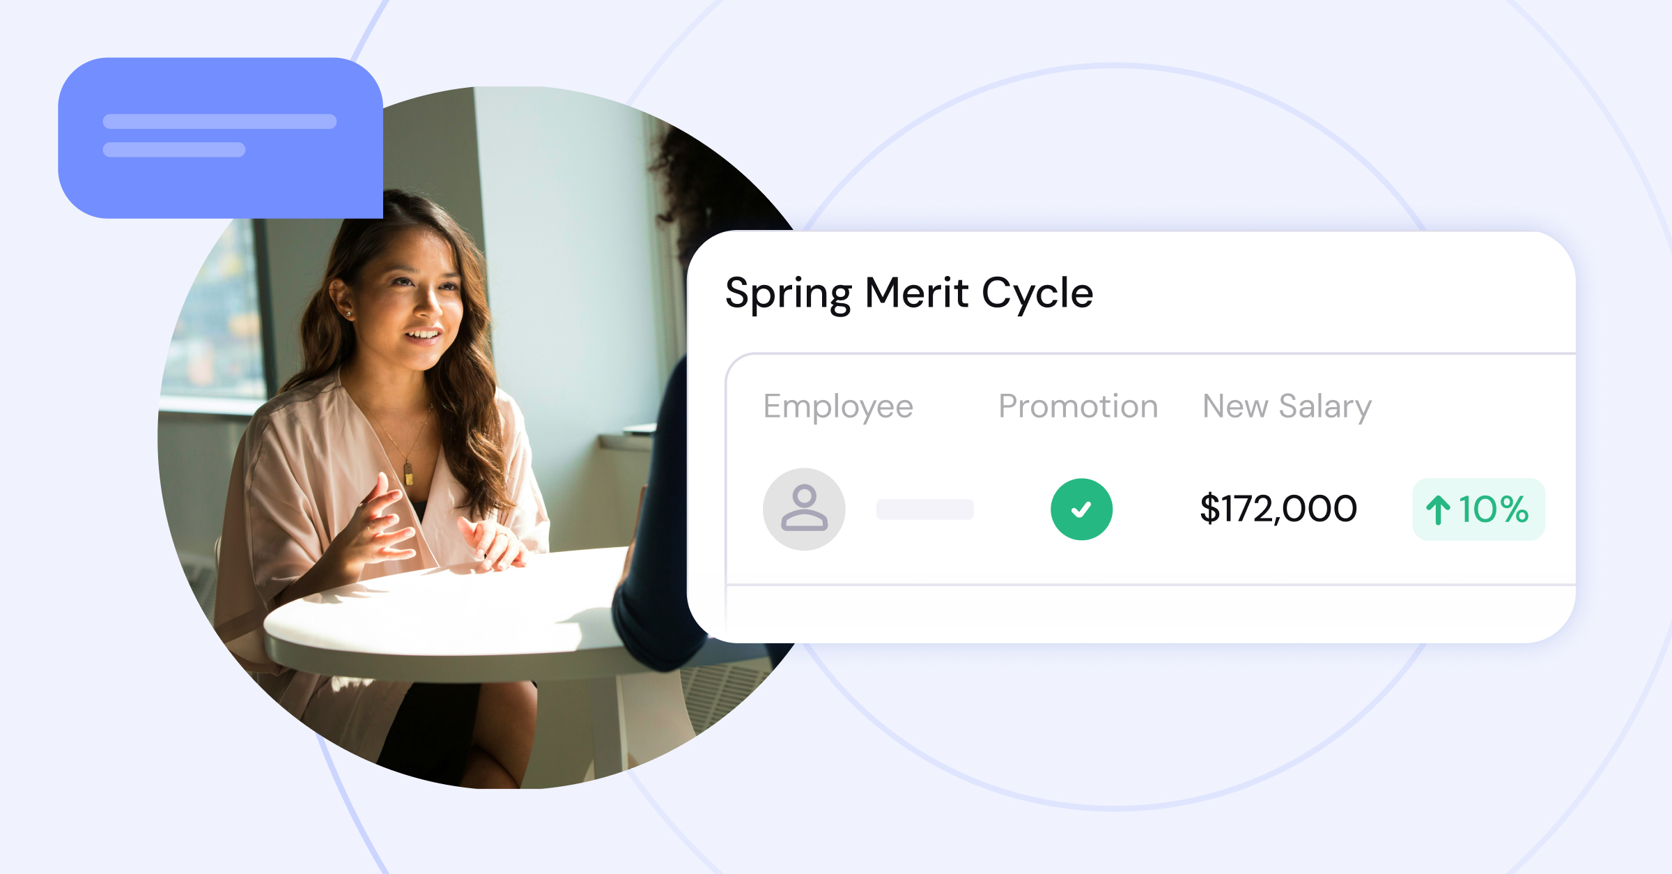Select the Promotion column header
1672x874 pixels.
click(x=1078, y=406)
